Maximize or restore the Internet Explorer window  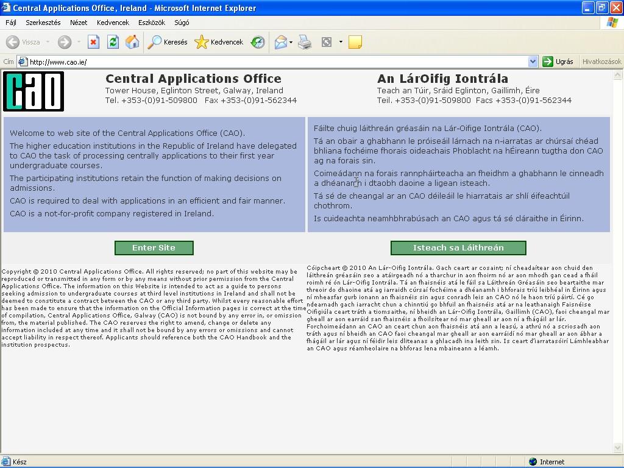601,7
